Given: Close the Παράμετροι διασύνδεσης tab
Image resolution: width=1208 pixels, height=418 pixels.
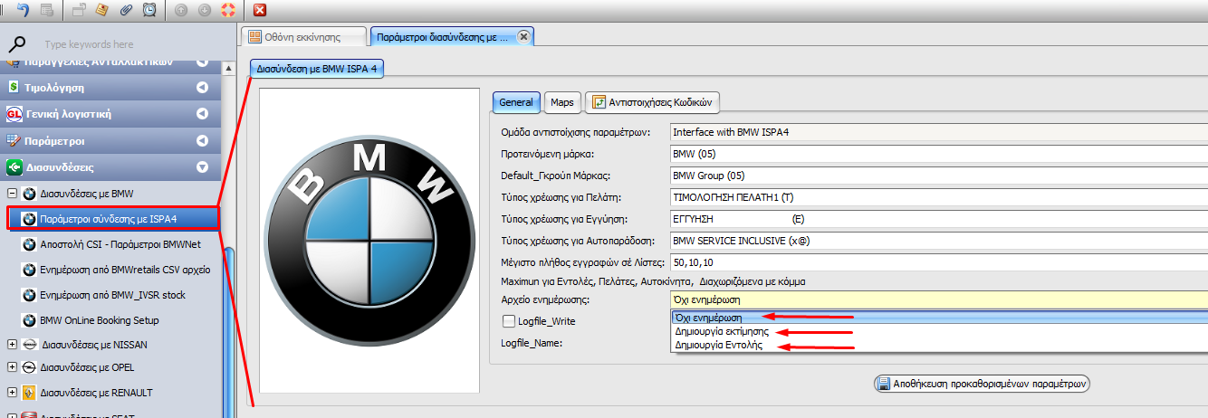Looking at the screenshot, I should point(523,36).
